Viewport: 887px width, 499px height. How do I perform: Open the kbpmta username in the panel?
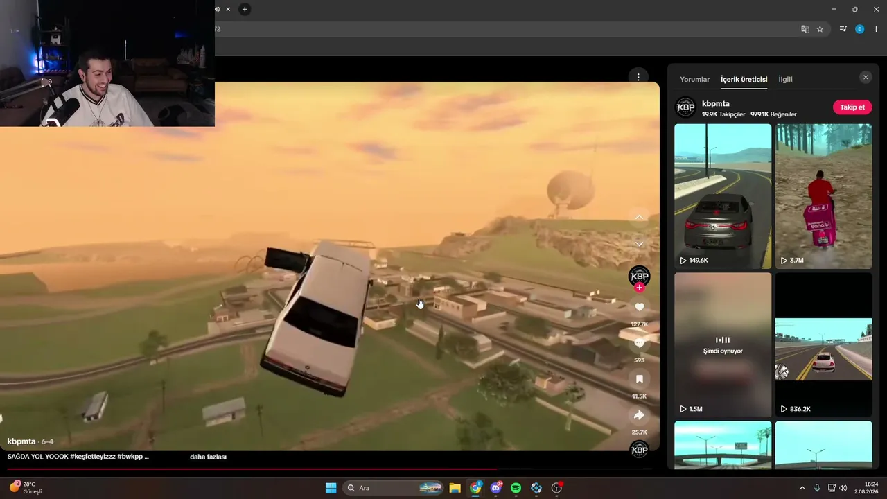click(x=715, y=104)
